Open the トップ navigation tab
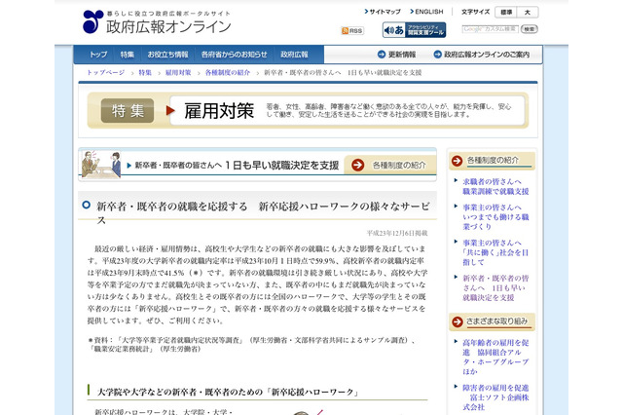Screen dimensions: 623x415 97,55
